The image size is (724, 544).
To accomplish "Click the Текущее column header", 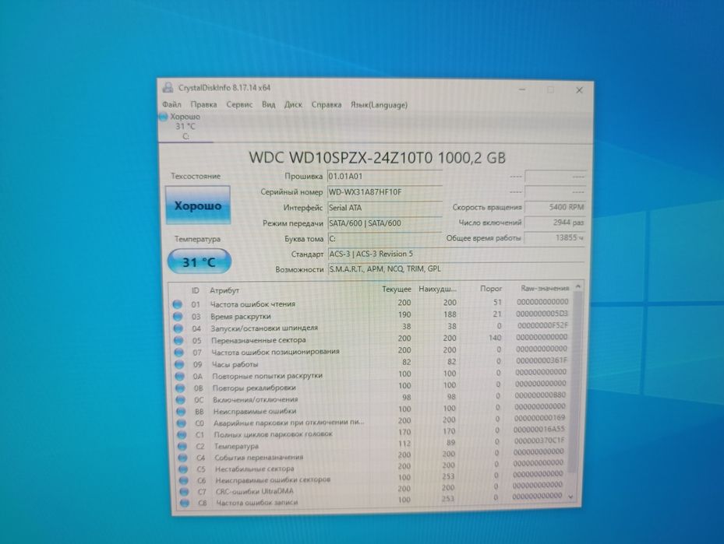I will point(396,289).
